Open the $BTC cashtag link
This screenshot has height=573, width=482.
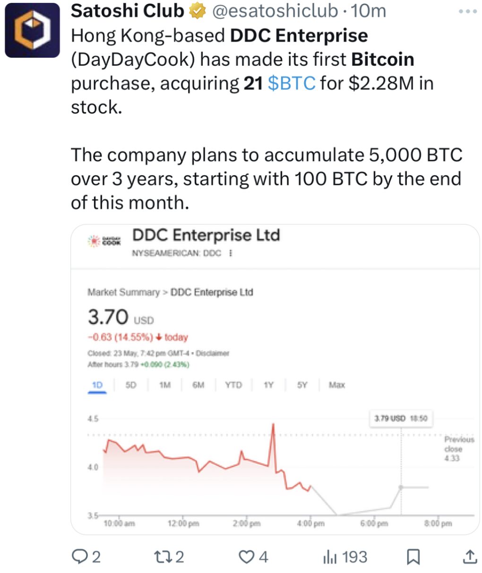tap(292, 83)
